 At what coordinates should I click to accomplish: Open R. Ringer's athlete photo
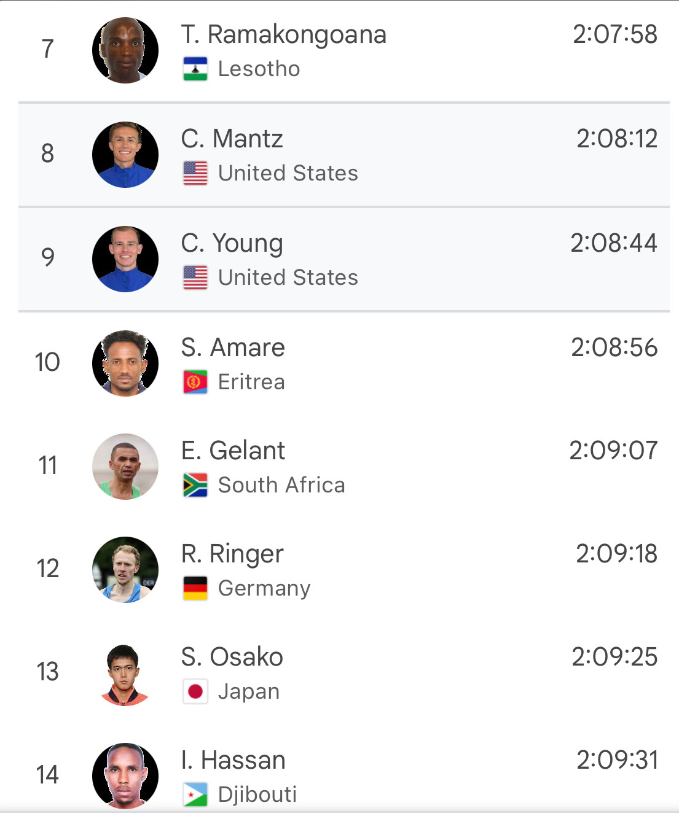pos(125,570)
